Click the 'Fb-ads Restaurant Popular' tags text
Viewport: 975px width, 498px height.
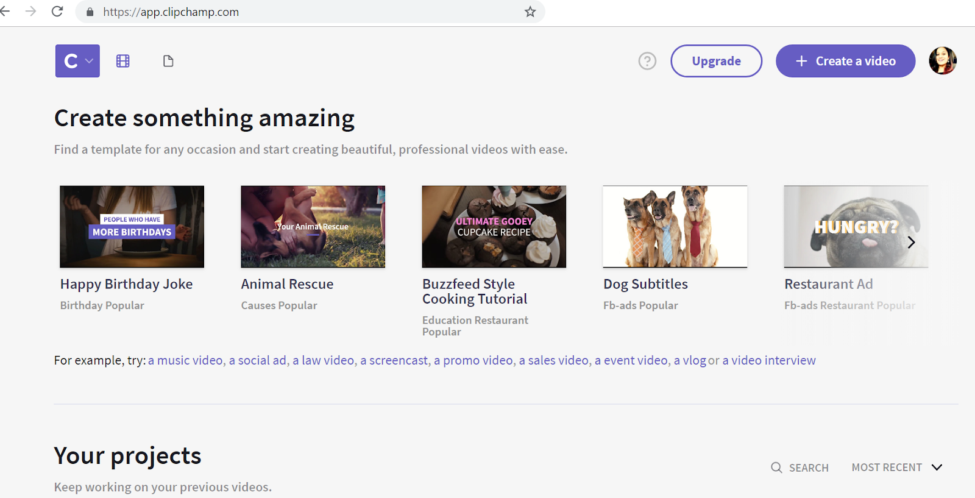pyautogui.click(x=849, y=305)
